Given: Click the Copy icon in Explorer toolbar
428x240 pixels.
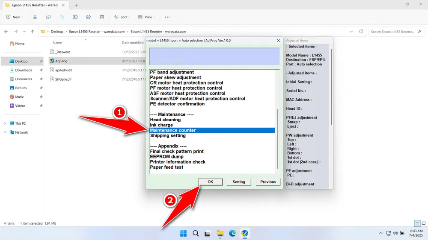Looking at the screenshot, I should [x=48, y=17].
